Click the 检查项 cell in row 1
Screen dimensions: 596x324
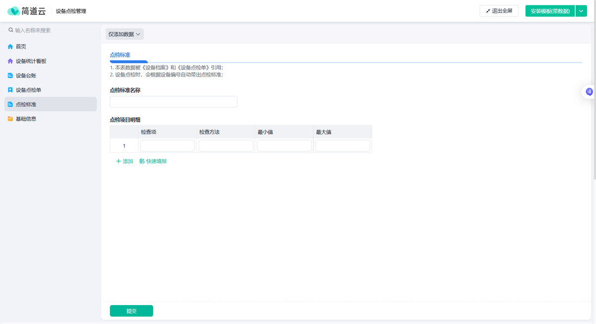coord(167,146)
